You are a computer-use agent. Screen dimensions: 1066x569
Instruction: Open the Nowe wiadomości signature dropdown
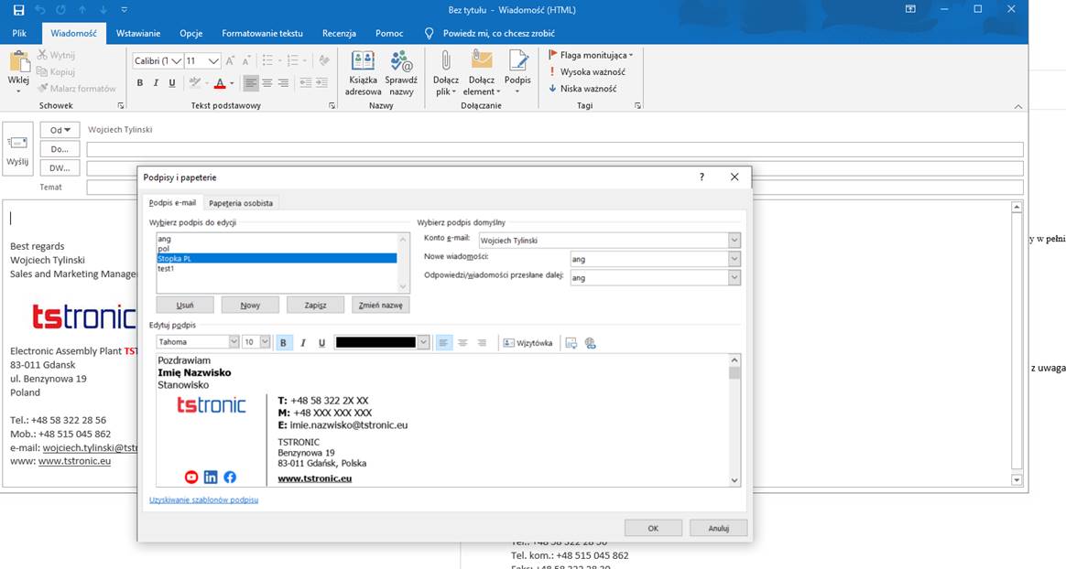coord(734,259)
